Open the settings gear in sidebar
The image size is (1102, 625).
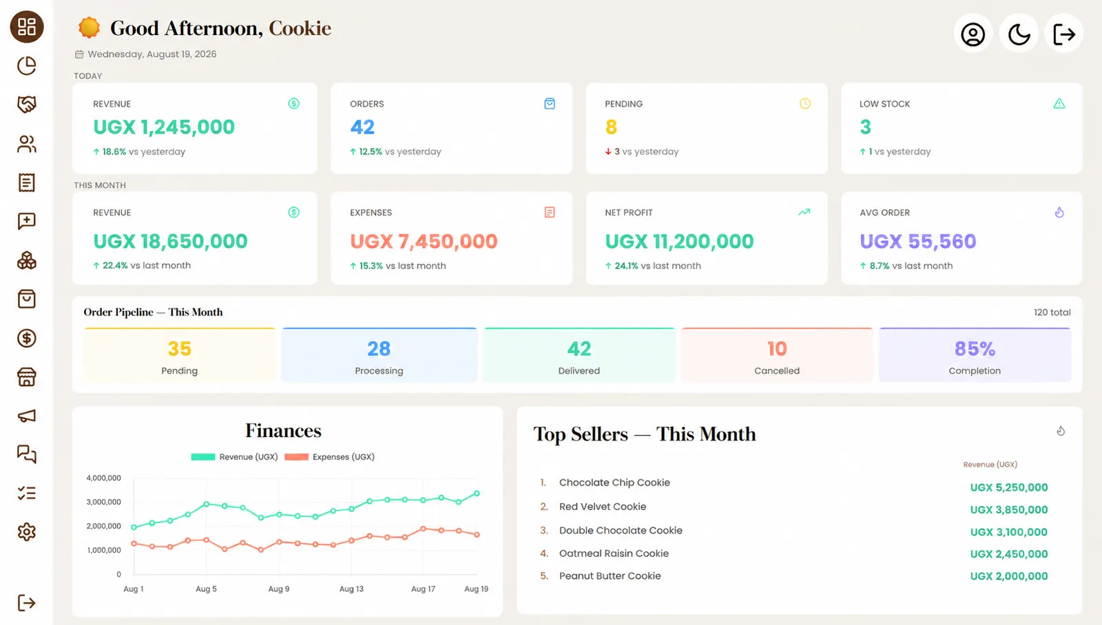(x=27, y=531)
